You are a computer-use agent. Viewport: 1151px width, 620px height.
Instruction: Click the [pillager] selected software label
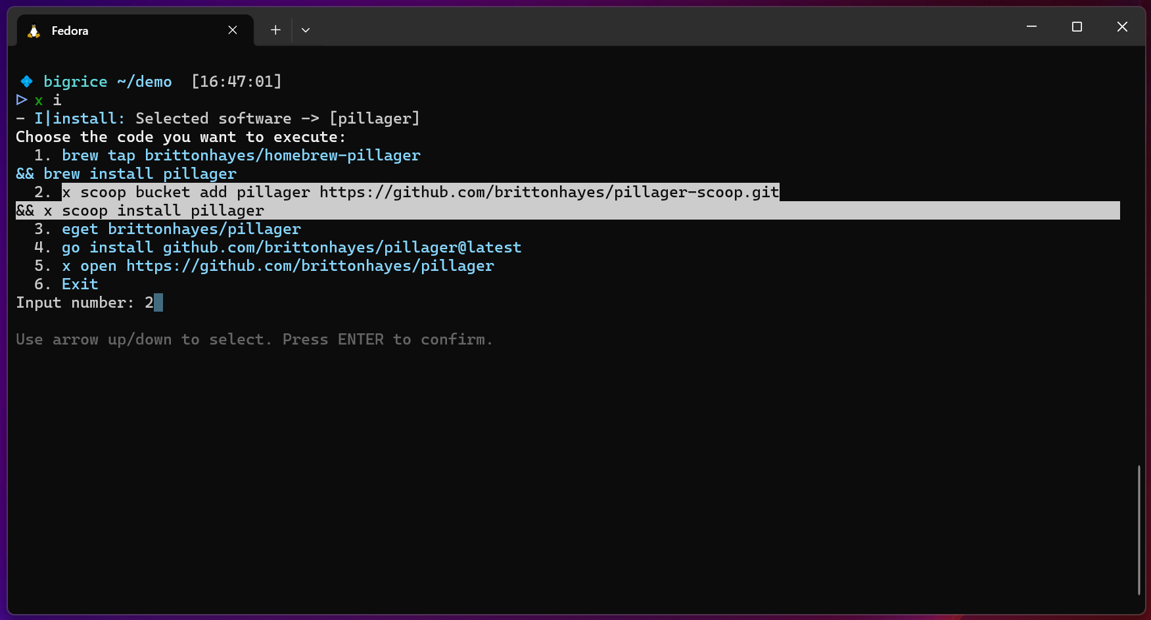pyautogui.click(x=375, y=118)
